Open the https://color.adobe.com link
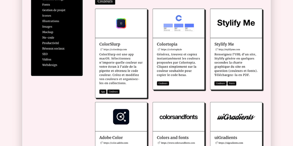293x146 pixels. (116, 143)
